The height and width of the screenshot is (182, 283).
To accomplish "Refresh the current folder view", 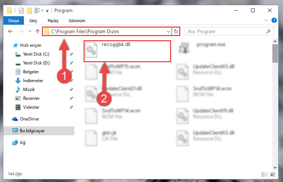I will 176,32.
